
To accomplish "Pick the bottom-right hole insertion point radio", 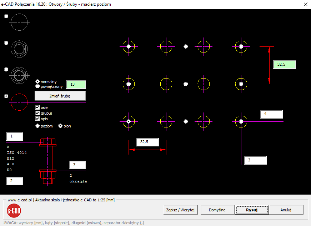I will coord(241,121).
